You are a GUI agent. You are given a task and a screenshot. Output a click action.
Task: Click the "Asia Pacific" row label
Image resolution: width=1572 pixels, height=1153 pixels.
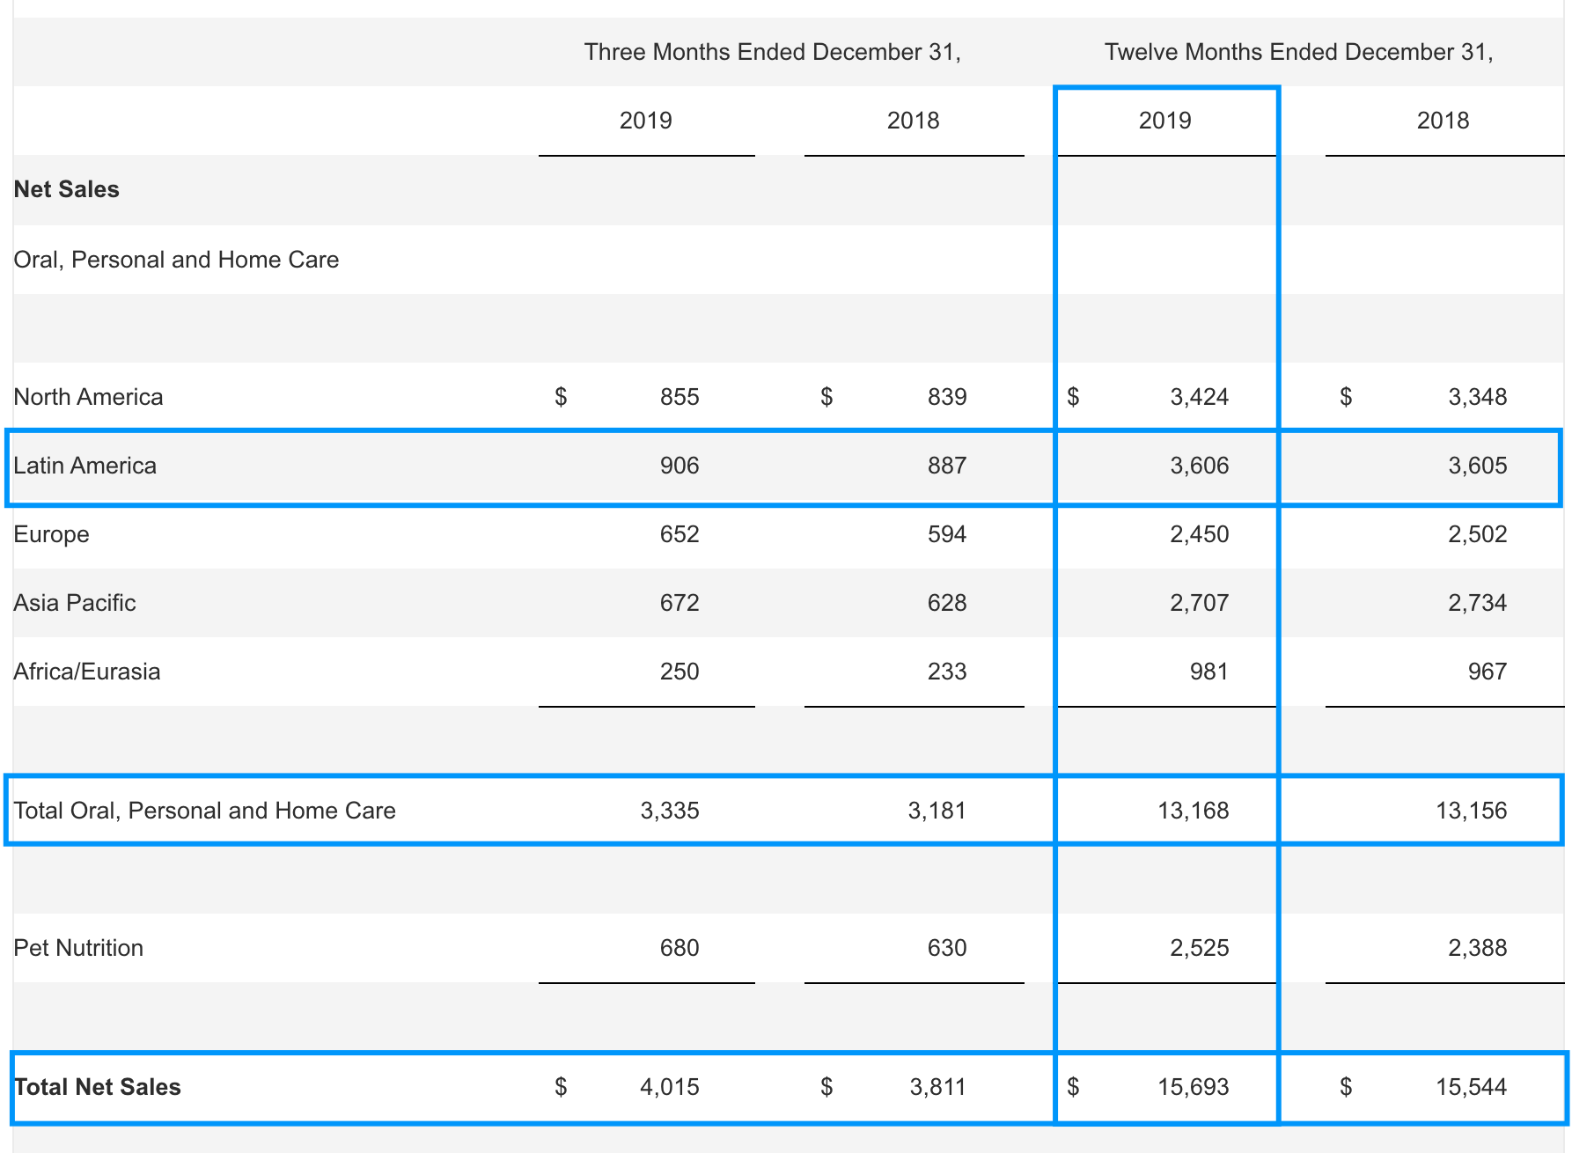pyautogui.click(x=75, y=603)
